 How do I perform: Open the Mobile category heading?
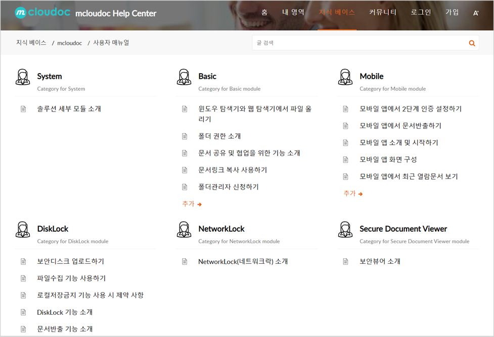pos(372,76)
